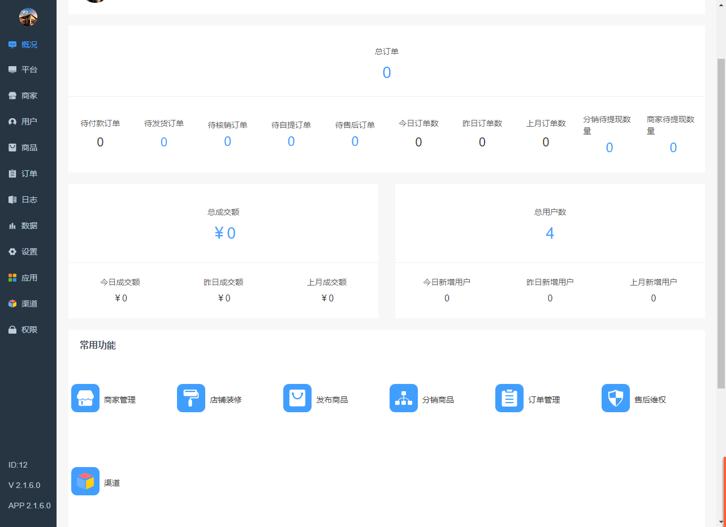
Task: Click the 总用户数 value 4
Action: pos(550,233)
